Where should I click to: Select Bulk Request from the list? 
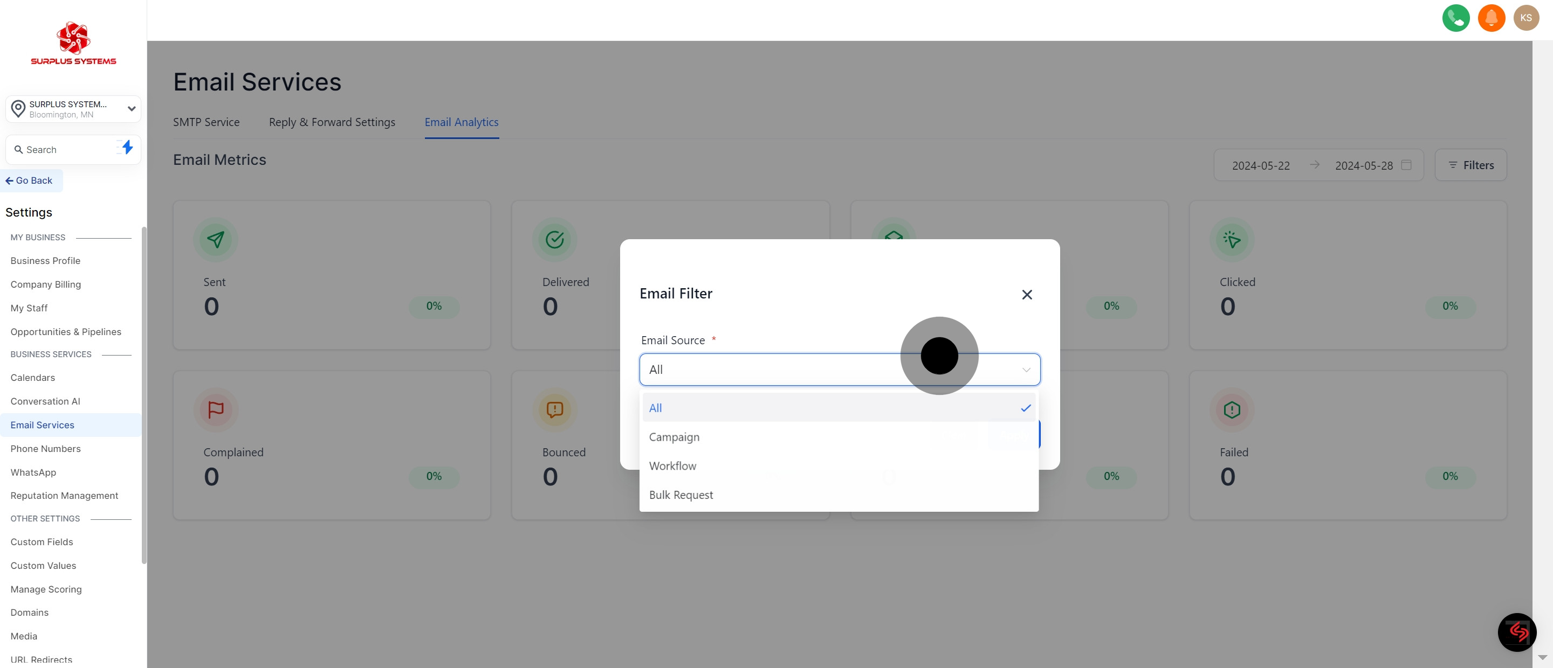point(681,495)
